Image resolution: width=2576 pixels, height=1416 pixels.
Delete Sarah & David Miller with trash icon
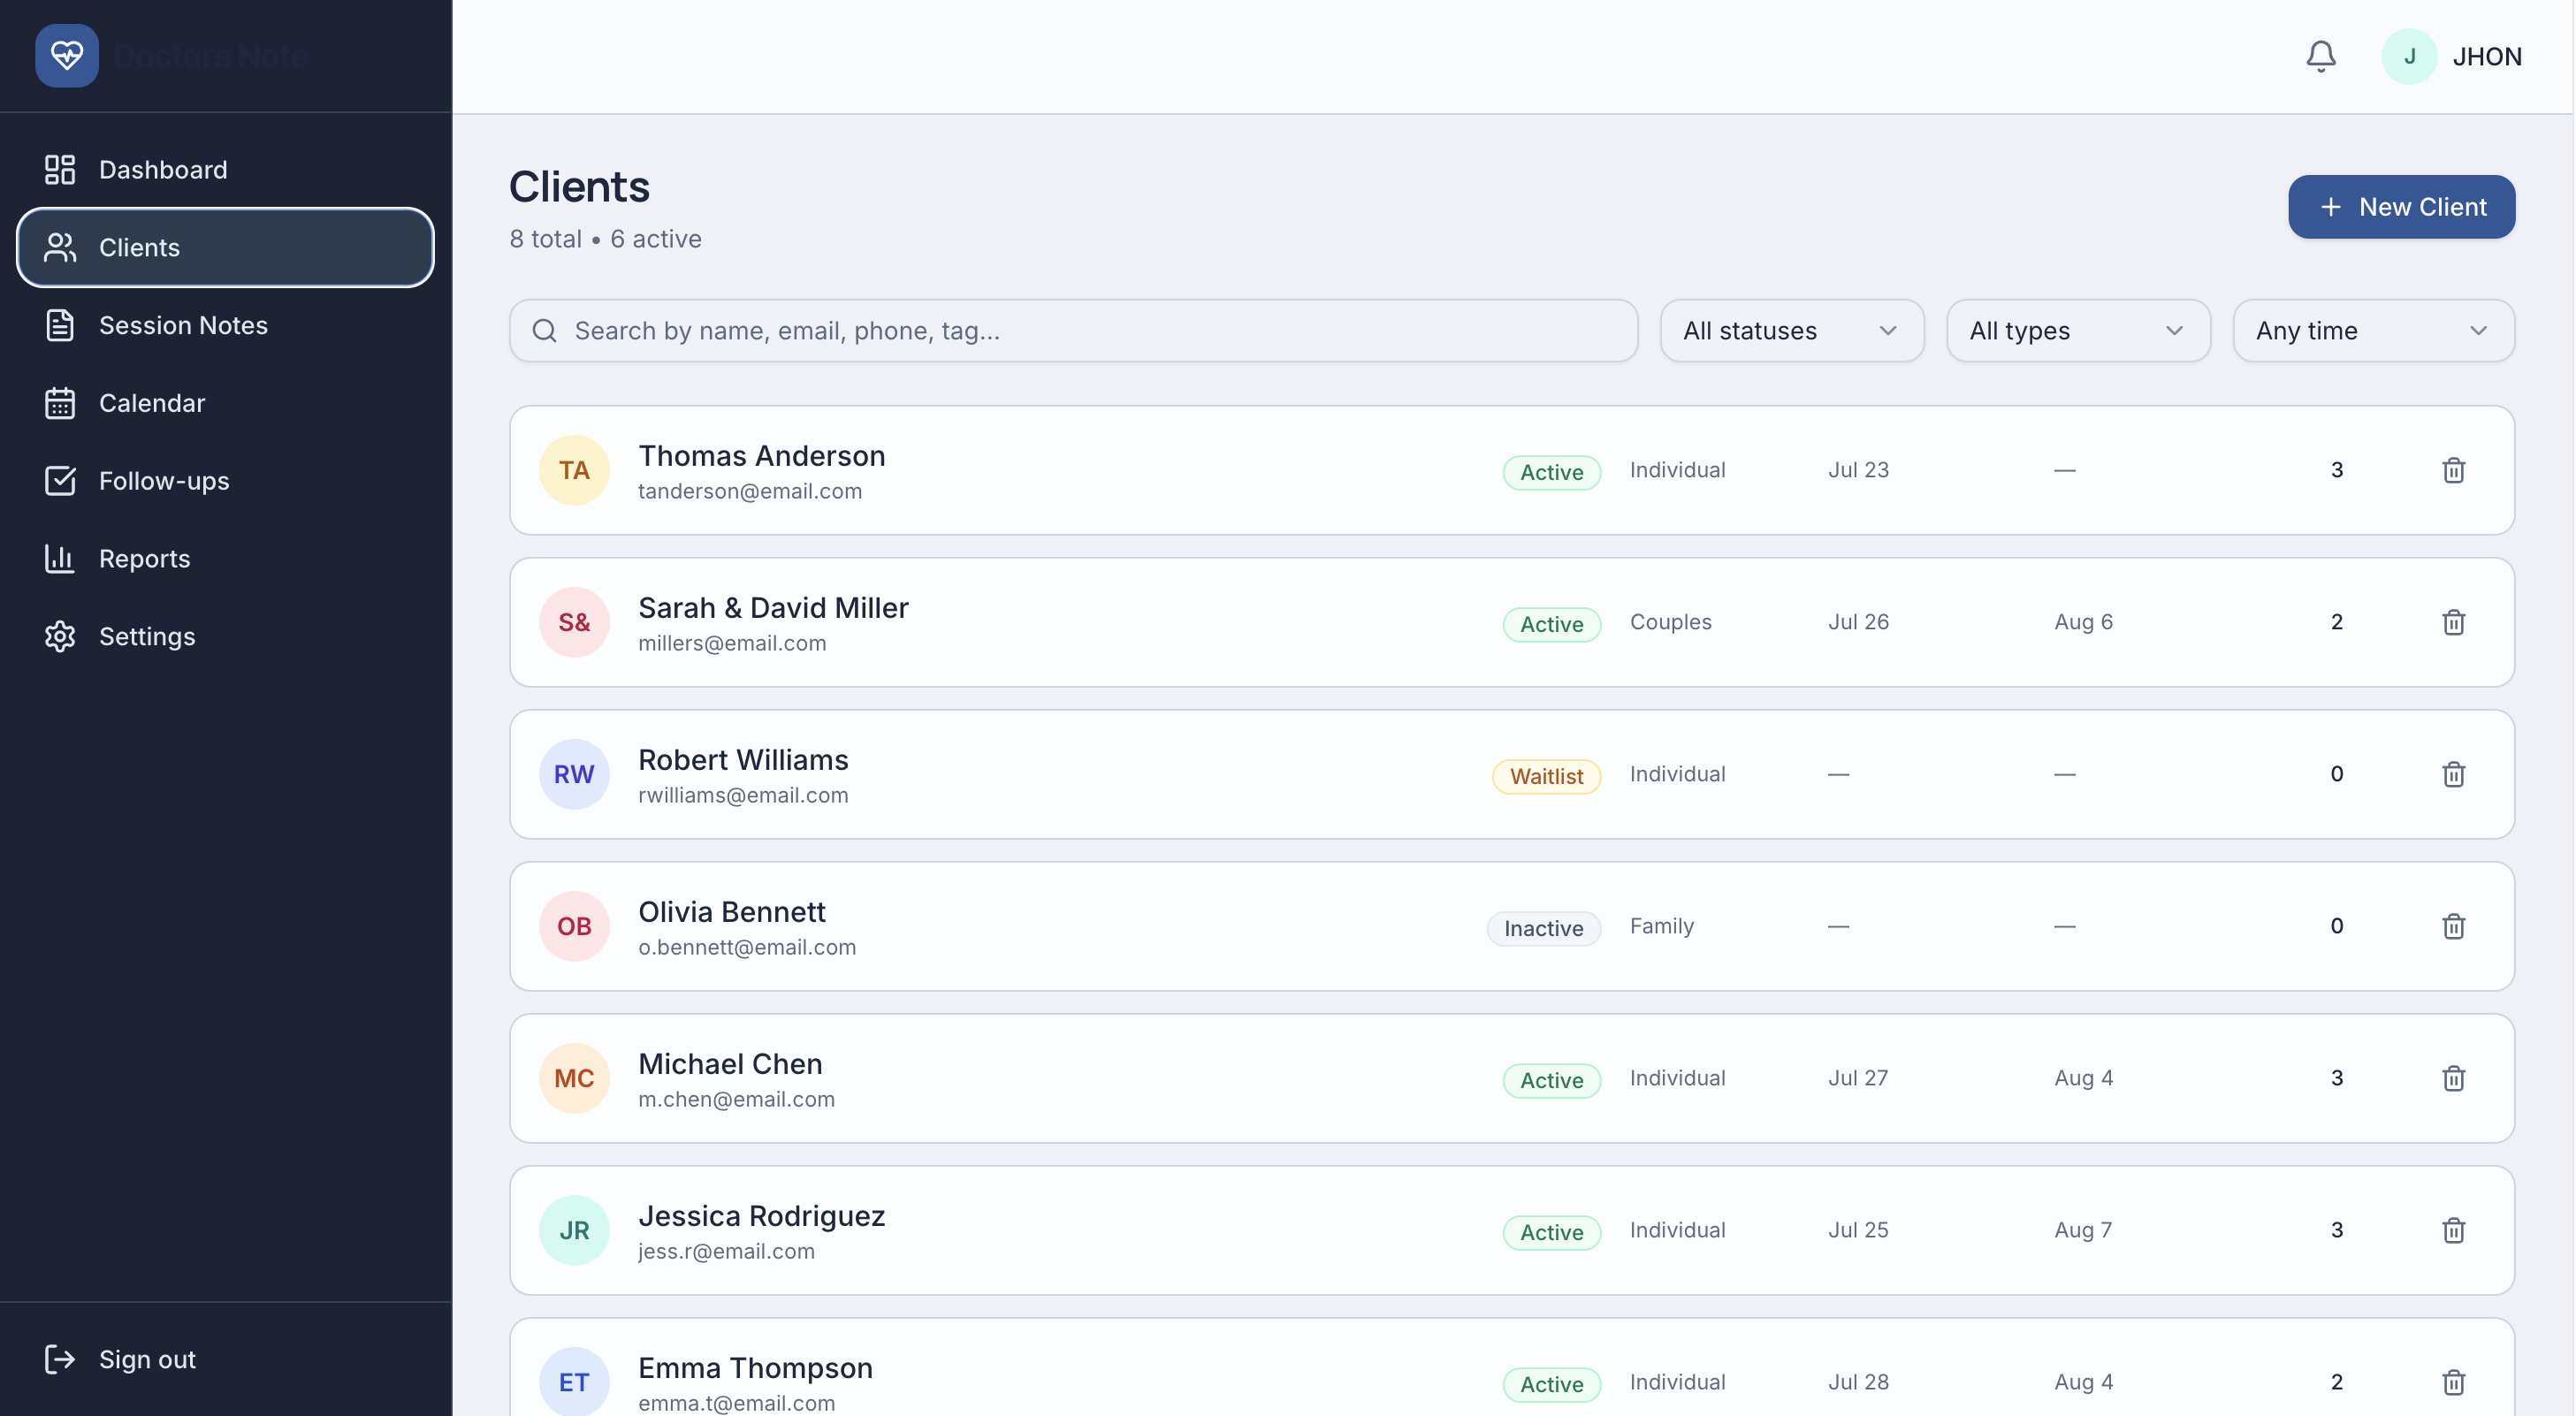(x=2453, y=622)
